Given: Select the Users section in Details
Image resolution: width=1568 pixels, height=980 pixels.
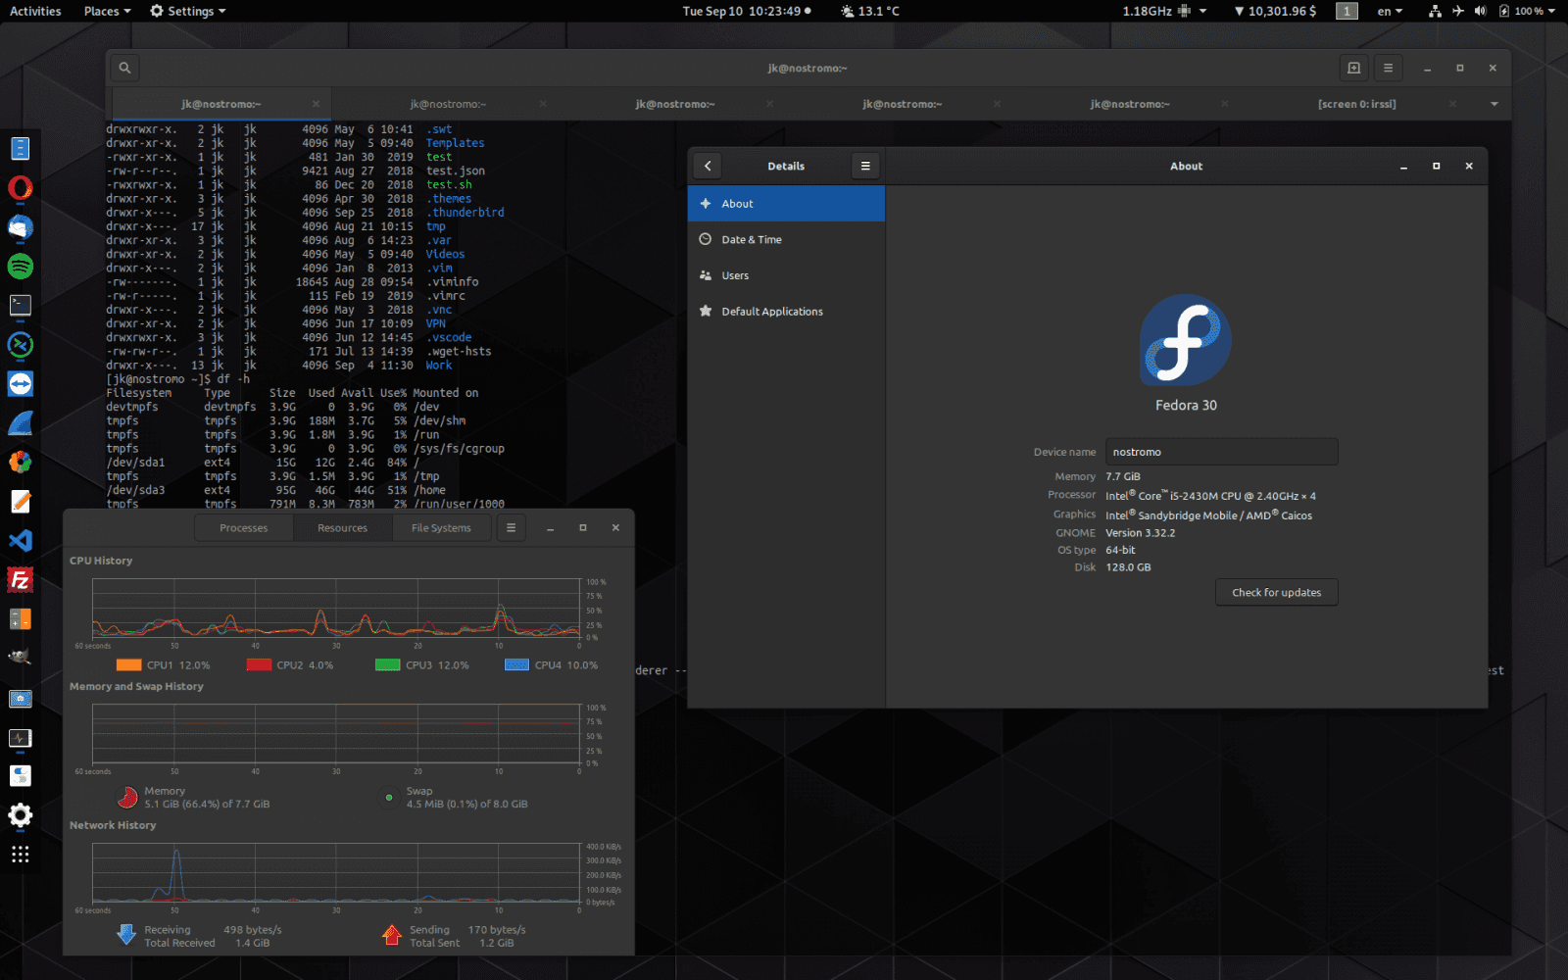Looking at the screenshot, I should pyautogui.click(x=736, y=275).
